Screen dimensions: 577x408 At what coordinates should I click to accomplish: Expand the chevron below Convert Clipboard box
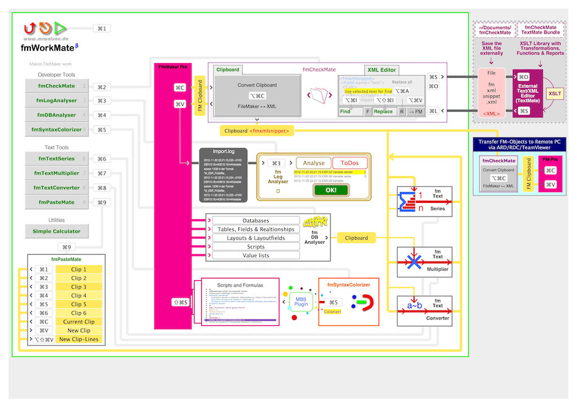pyautogui.click(x=256, y=120)
